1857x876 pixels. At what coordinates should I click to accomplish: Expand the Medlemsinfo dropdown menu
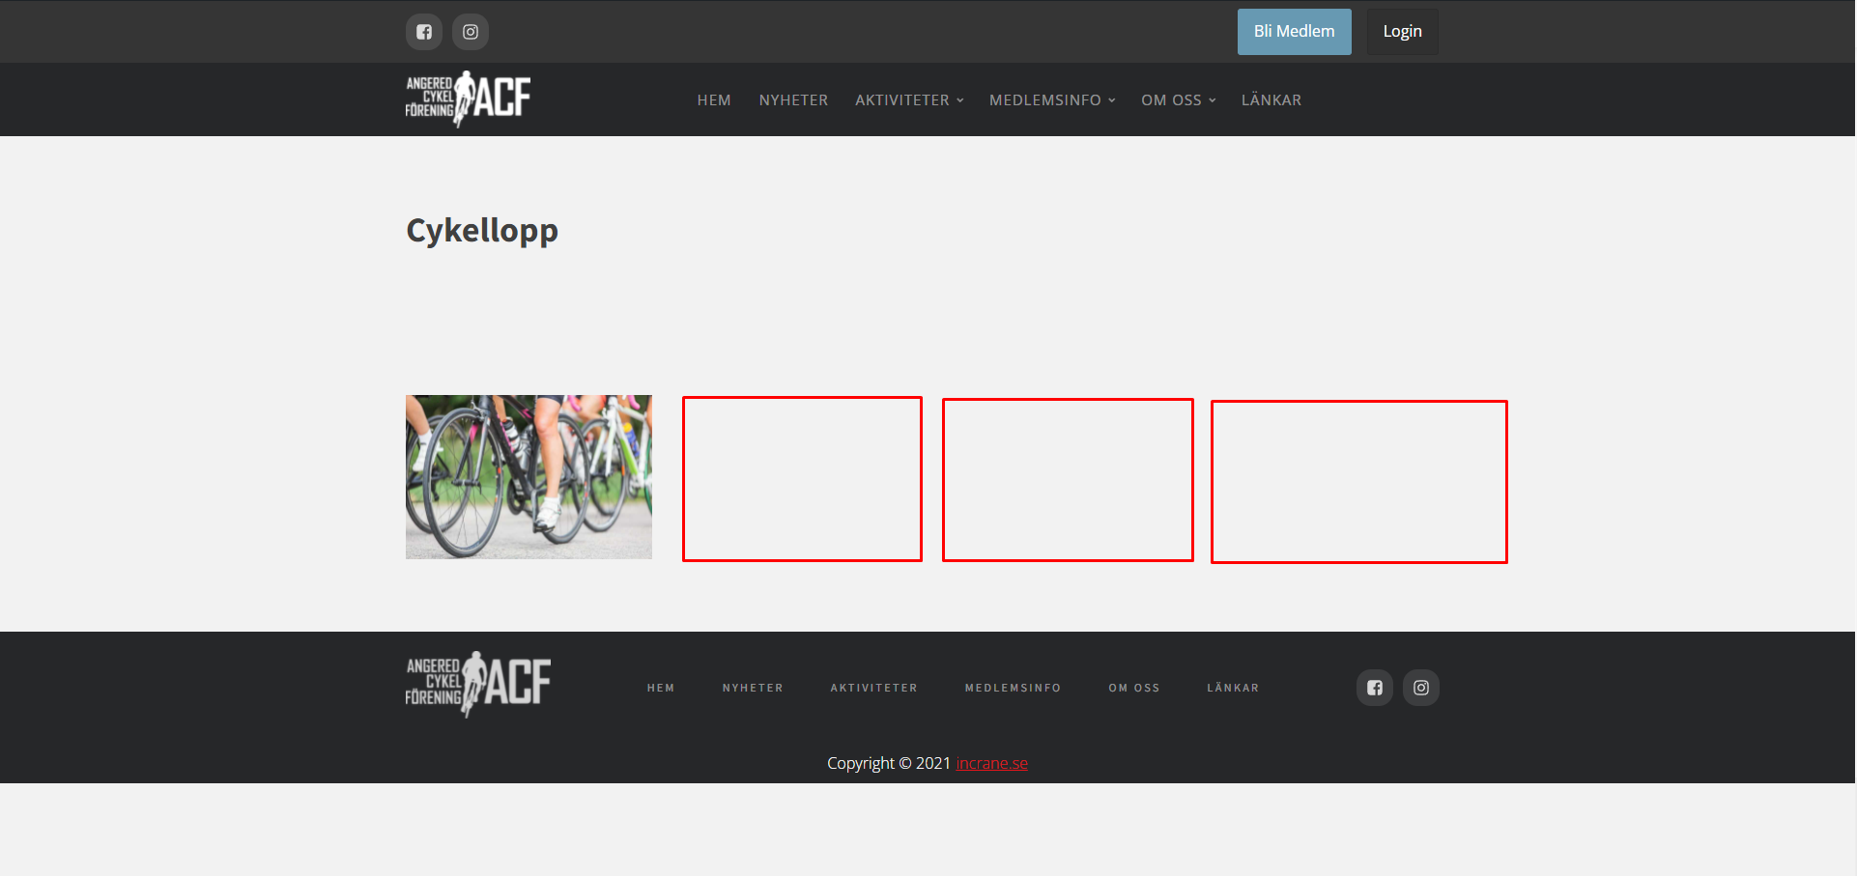(x=1052, y=100)
